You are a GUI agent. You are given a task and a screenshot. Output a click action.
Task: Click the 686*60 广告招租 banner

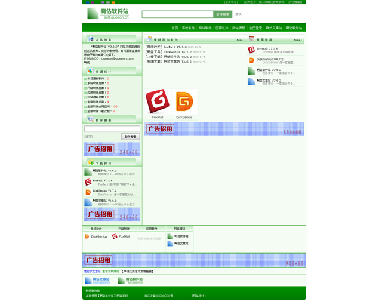(x=224, y=129)
